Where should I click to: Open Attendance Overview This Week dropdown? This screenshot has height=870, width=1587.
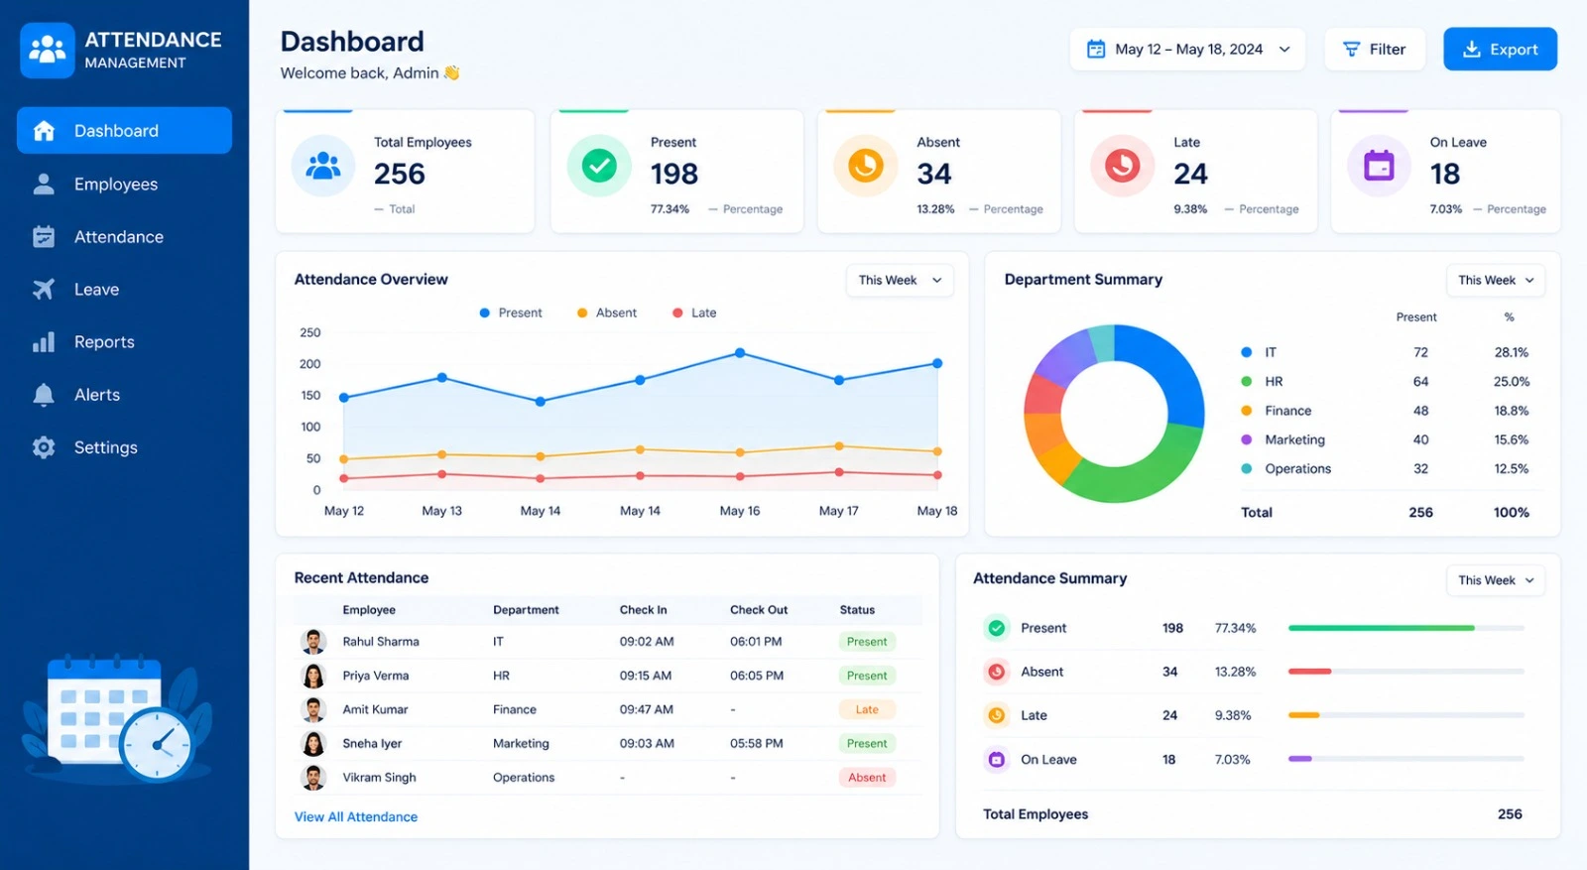coord(900,280)
